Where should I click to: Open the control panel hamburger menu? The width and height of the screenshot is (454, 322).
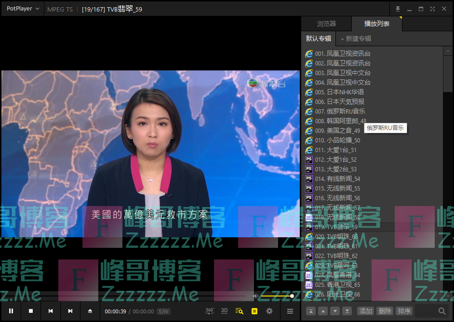click(x=290, y=311)
